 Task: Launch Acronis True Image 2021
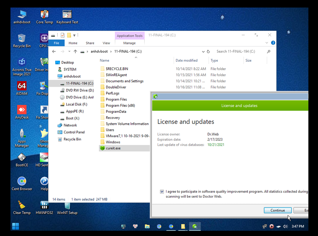(x=22, y=67)
